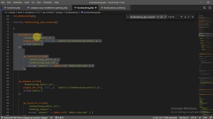The height and width of the screenshot is (119, 213).
Task: Click JS file icon on bookasalong-public4.js tab
Action: [102, 8]
